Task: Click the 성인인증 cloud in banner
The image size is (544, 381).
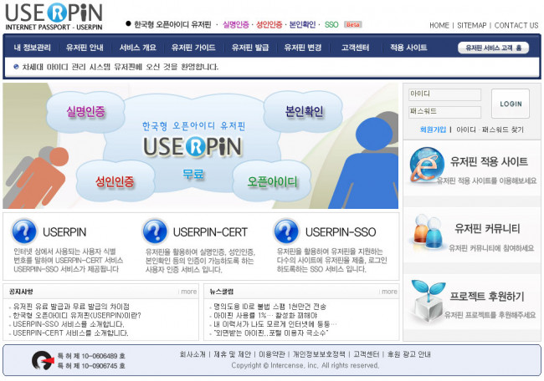Action: pos(115,181)
